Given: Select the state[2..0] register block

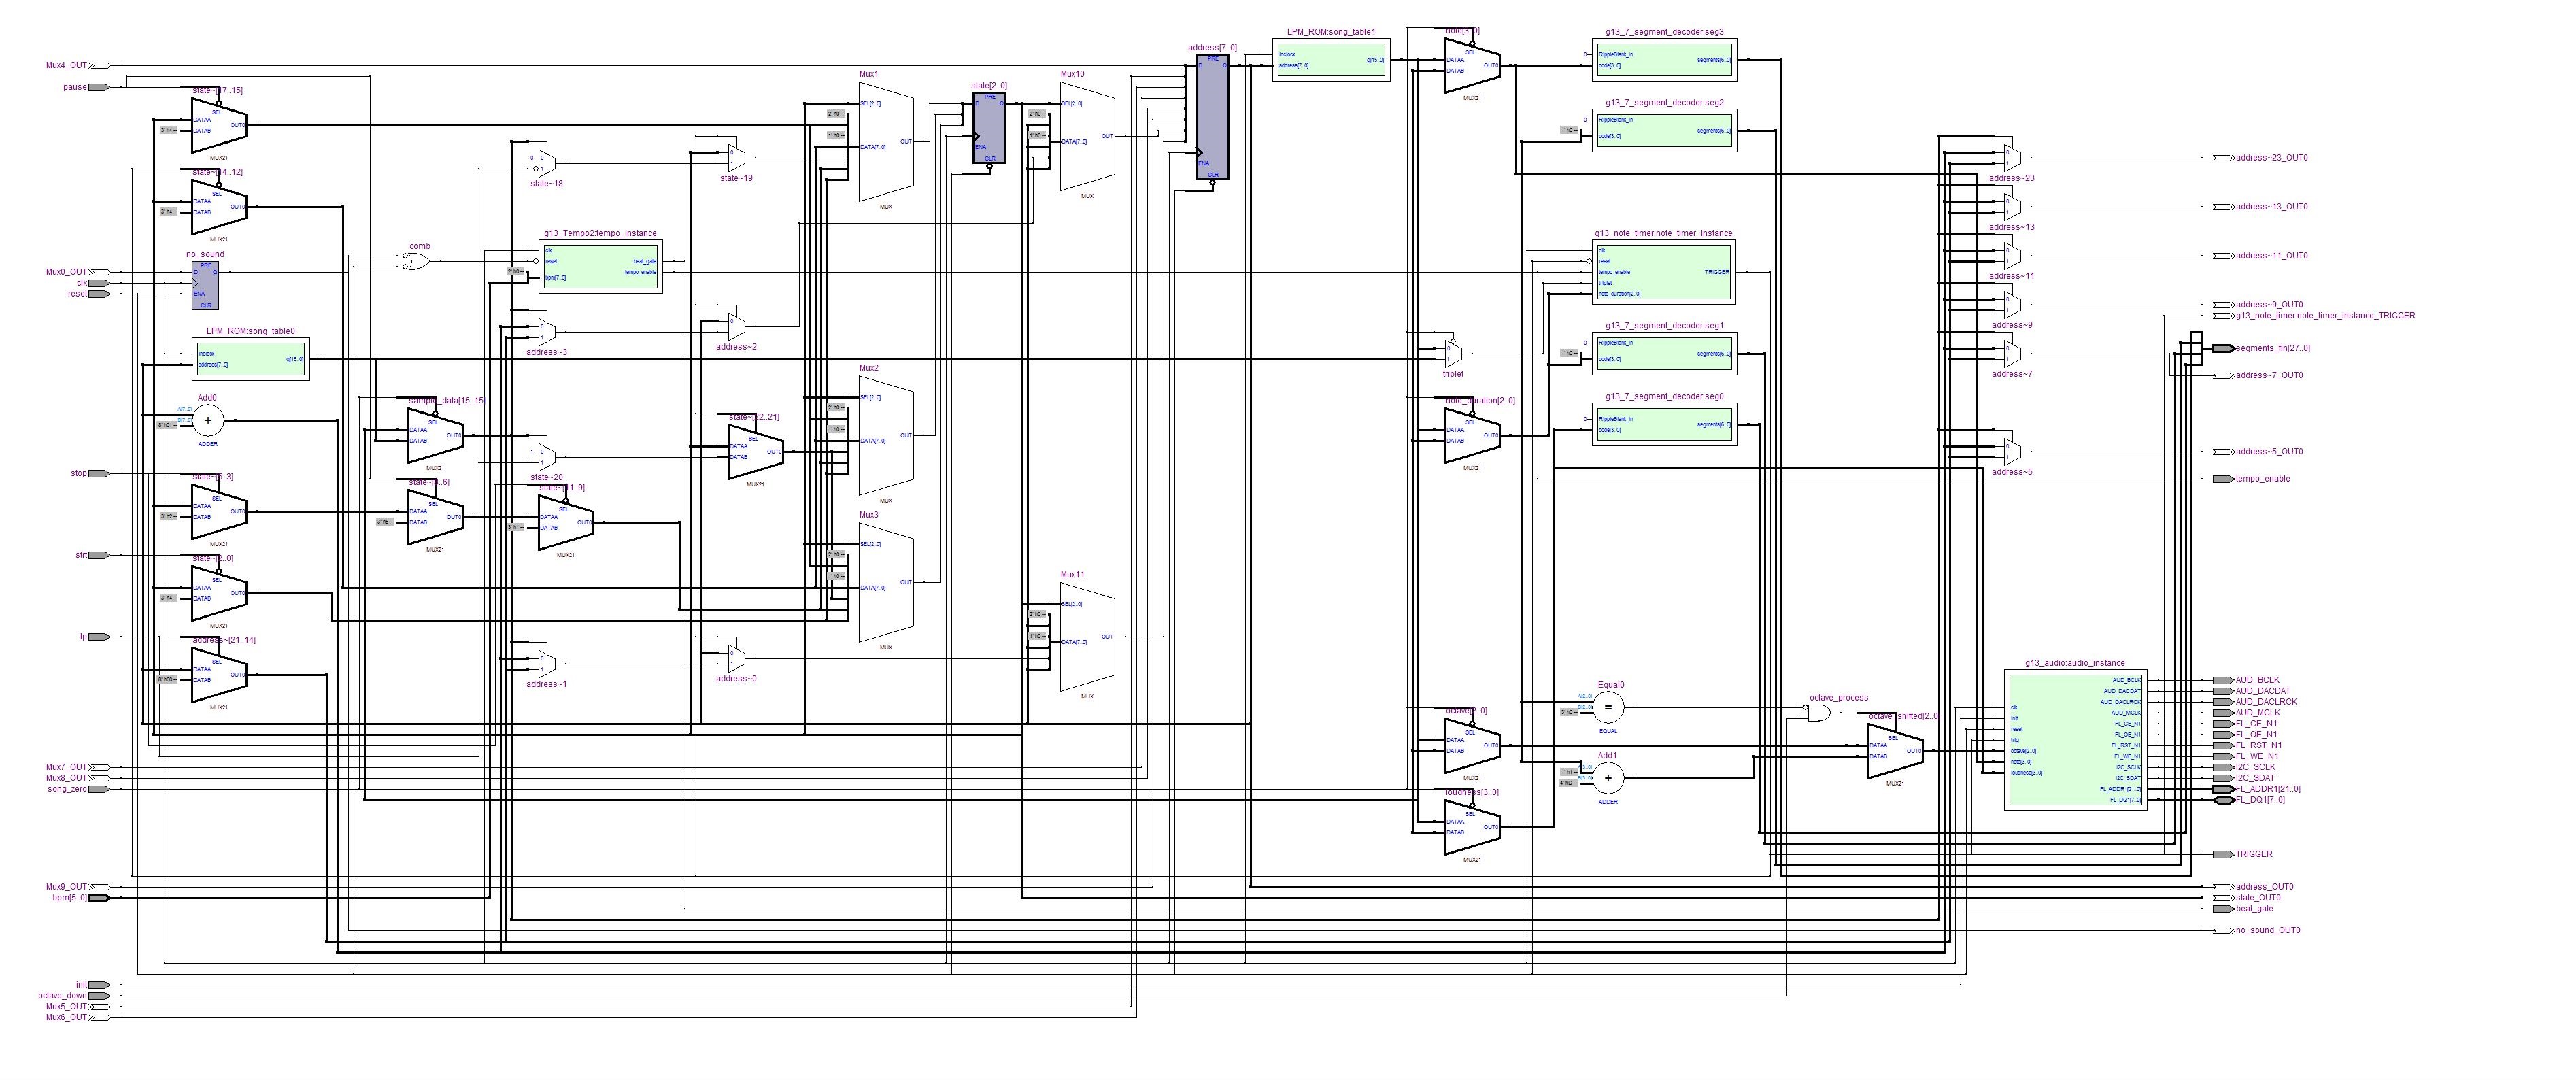Looking at the screenshot, I should (989, 127).
